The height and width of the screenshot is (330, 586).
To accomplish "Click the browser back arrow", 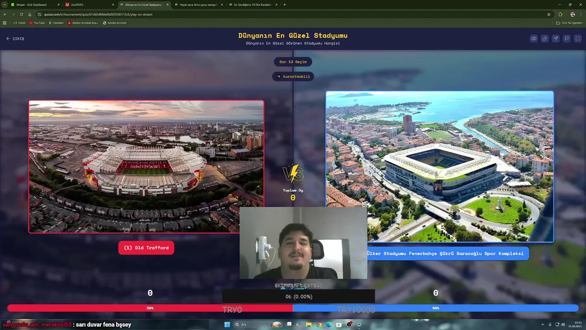I will pyautogui.click(x=5, y=14).
